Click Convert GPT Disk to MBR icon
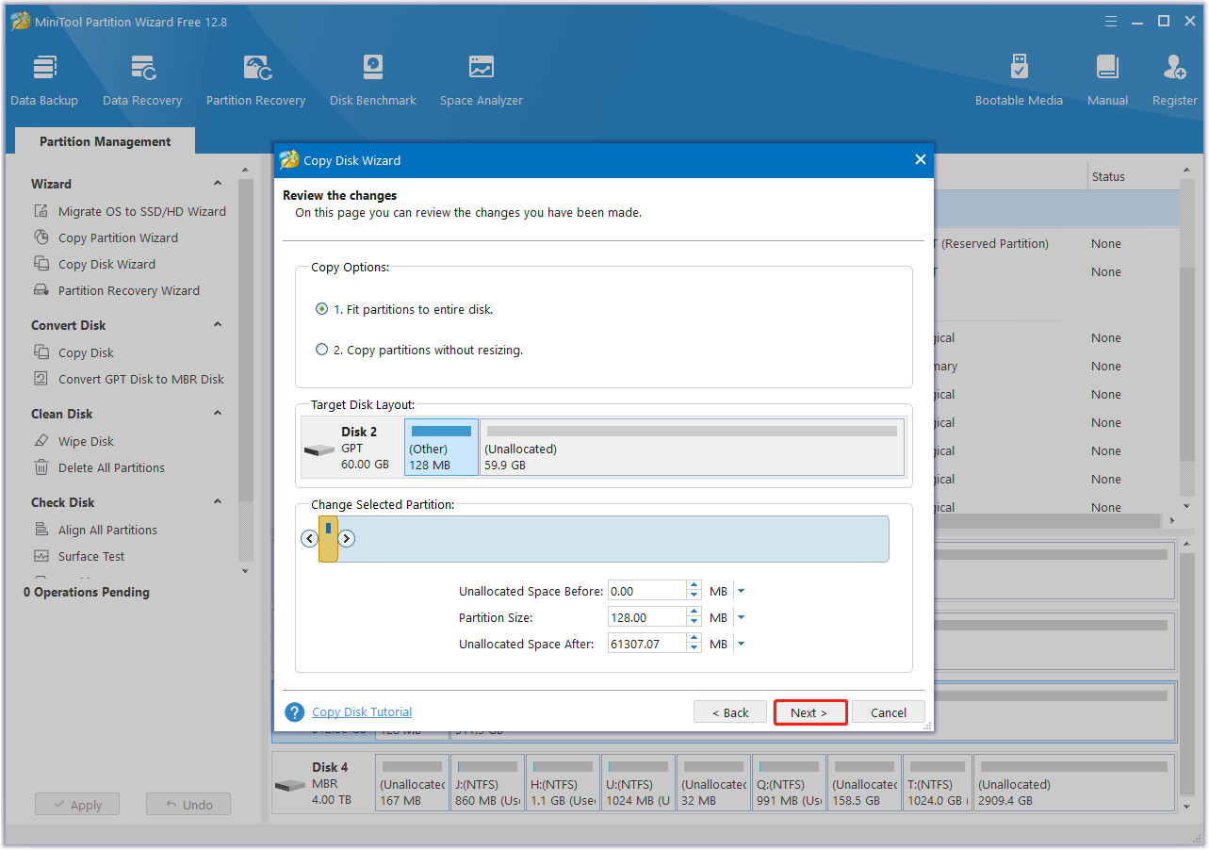 tap(41, 379)
